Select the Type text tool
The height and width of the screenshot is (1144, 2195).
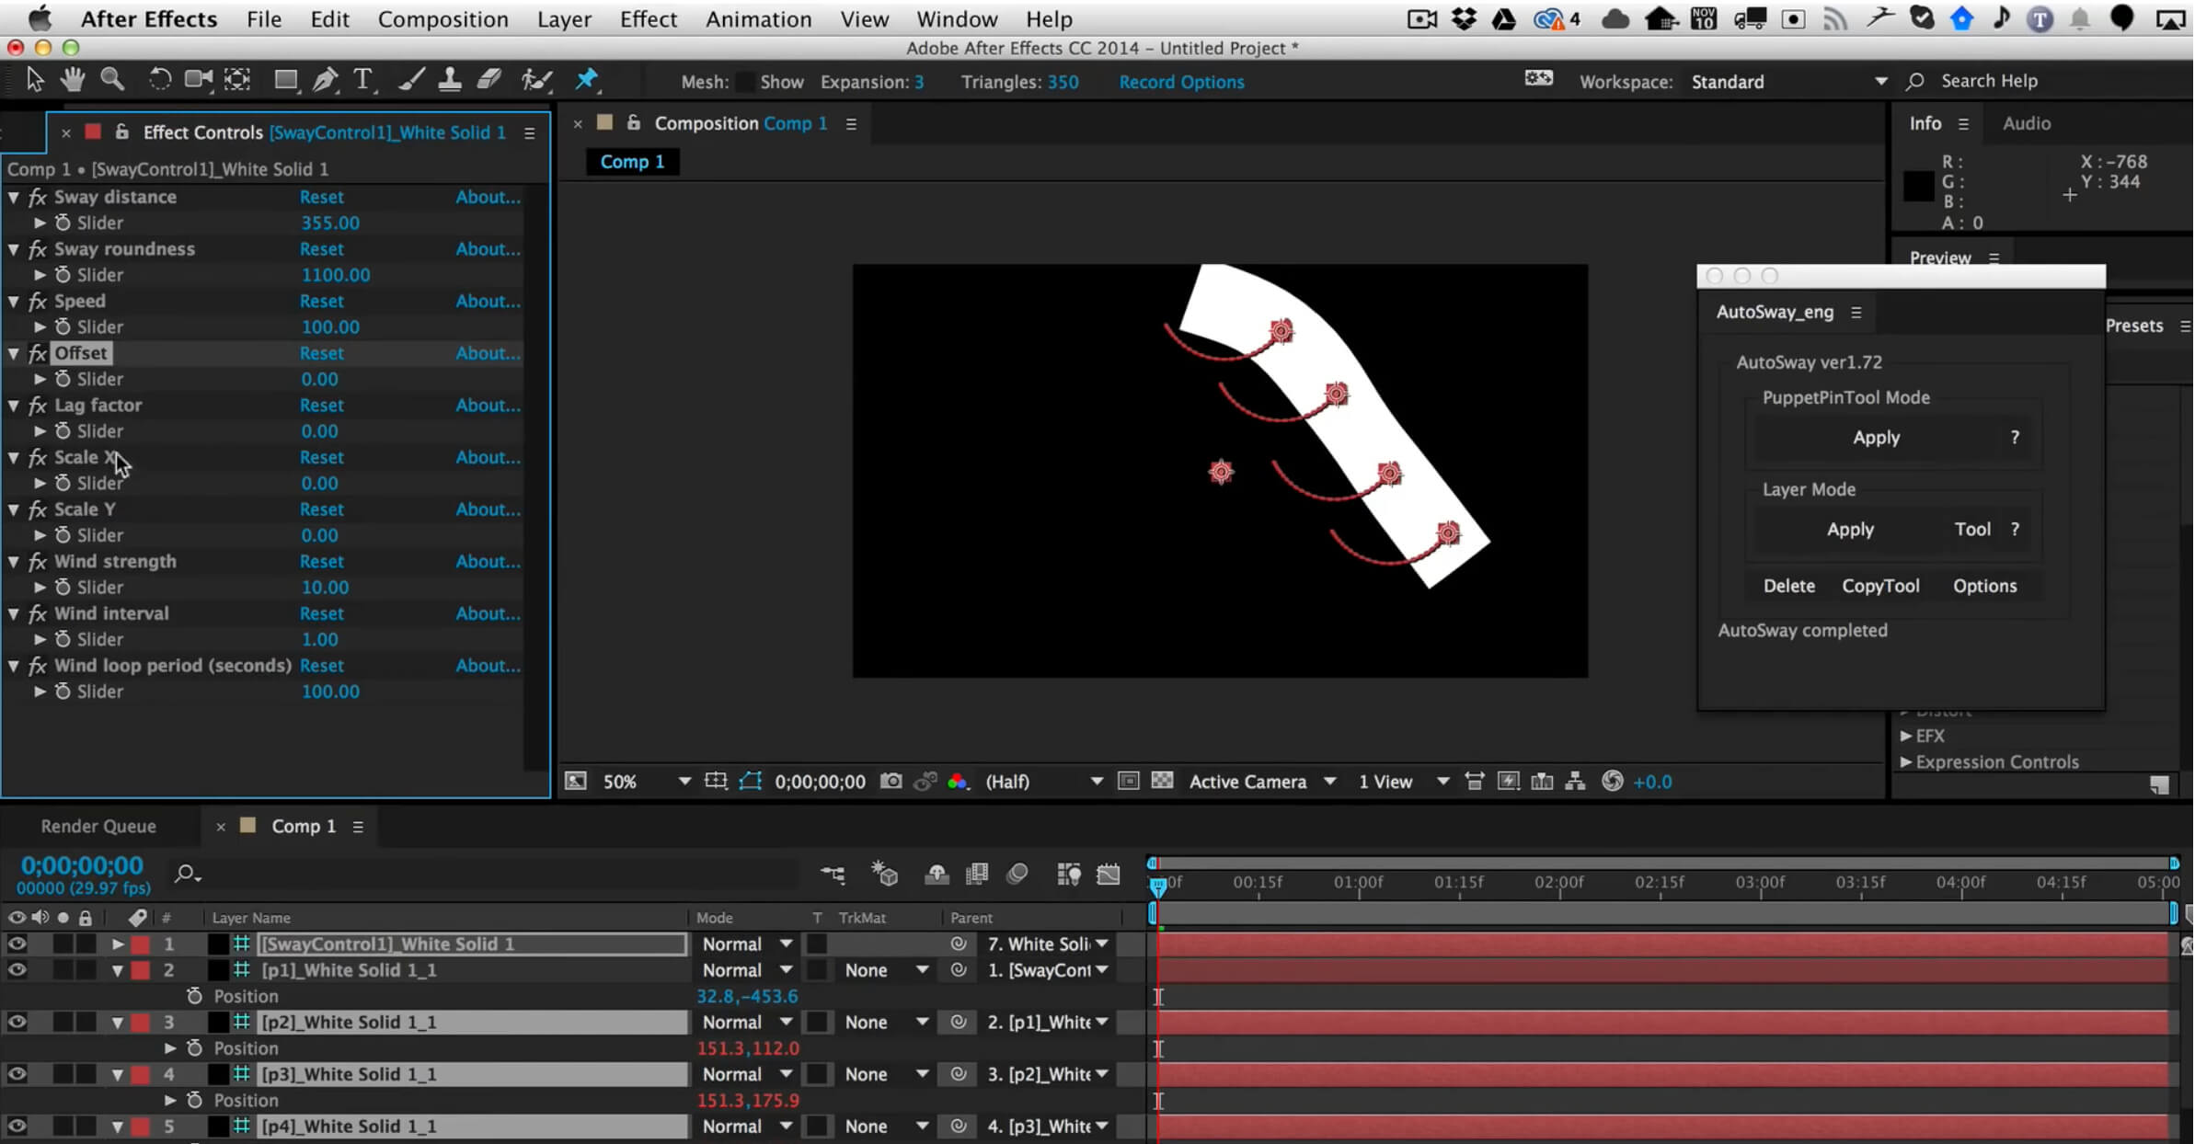point(364,81)
